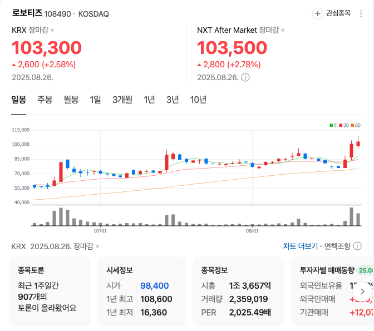The image size is (374, 331).
Task: Click the 로보티즈 stock name heading
Action: 27,13
